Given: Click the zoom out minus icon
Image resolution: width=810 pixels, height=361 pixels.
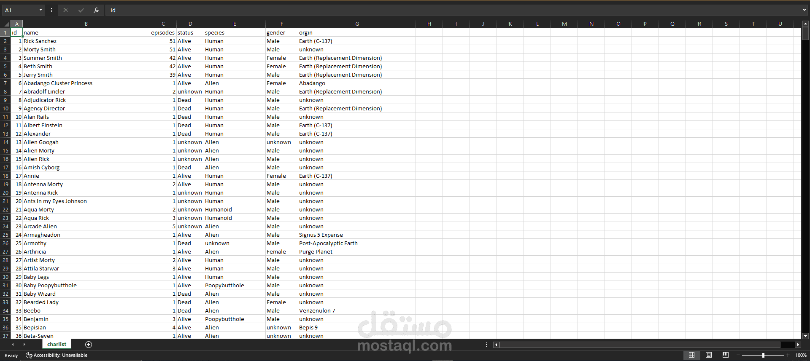Looking at the screenshot, I should [738, 355].
